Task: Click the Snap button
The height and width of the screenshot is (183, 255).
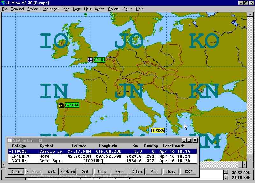Action: (119, 172)
